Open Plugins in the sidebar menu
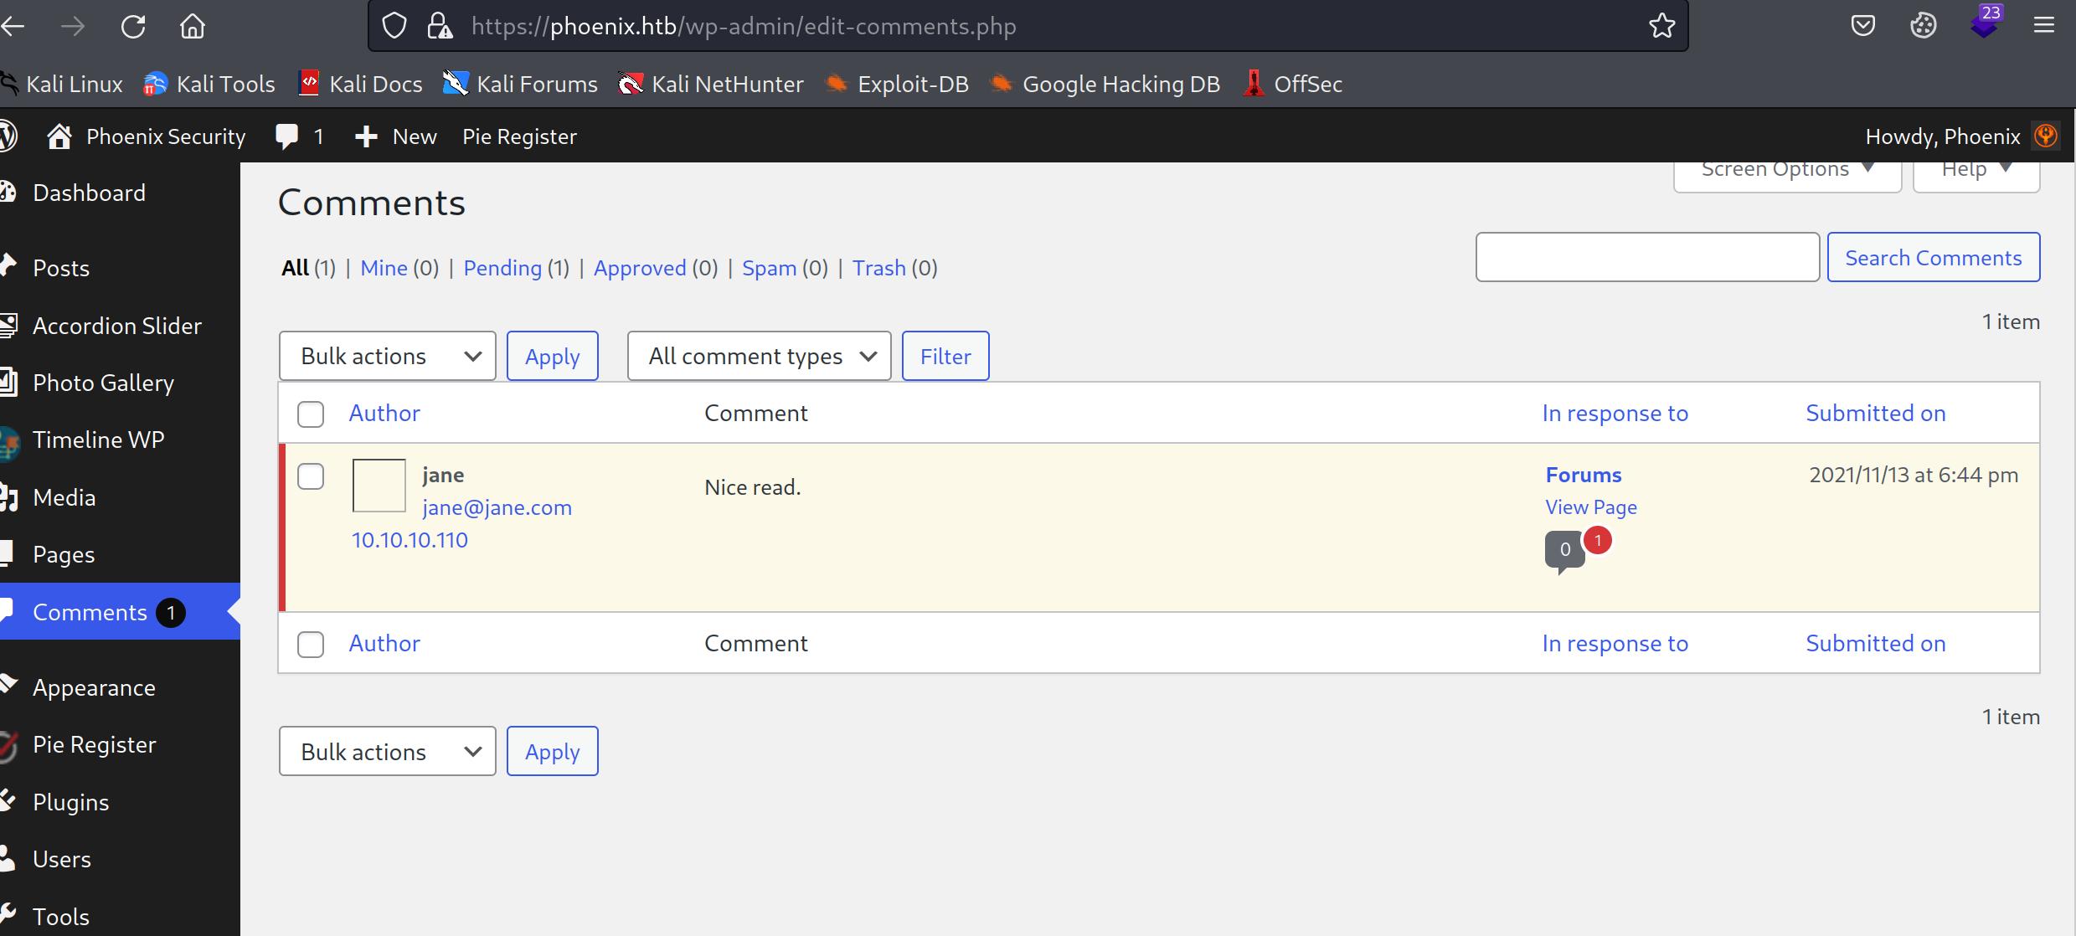Image resolution: width=2076 pixels, height=936 pixels. tap(70, 802)
